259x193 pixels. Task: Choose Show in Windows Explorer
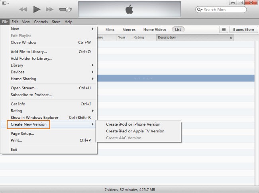click(52, 118)
